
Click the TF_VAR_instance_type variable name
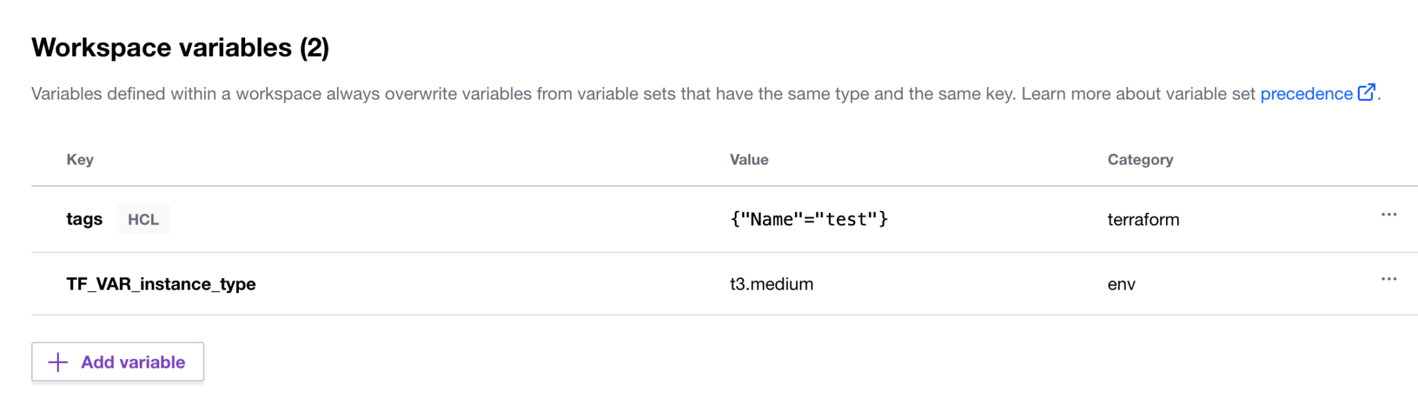[161, 283]
